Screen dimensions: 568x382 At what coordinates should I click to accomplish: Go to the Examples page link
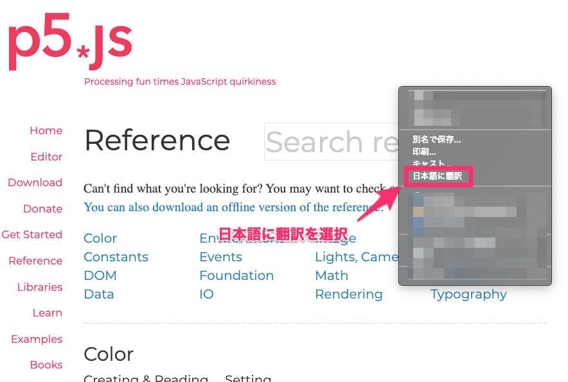click(x=37, y=340)
